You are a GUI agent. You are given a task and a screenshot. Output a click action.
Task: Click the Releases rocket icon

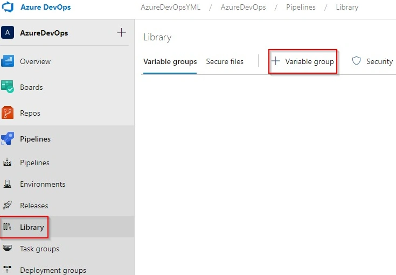click(8, 205)
